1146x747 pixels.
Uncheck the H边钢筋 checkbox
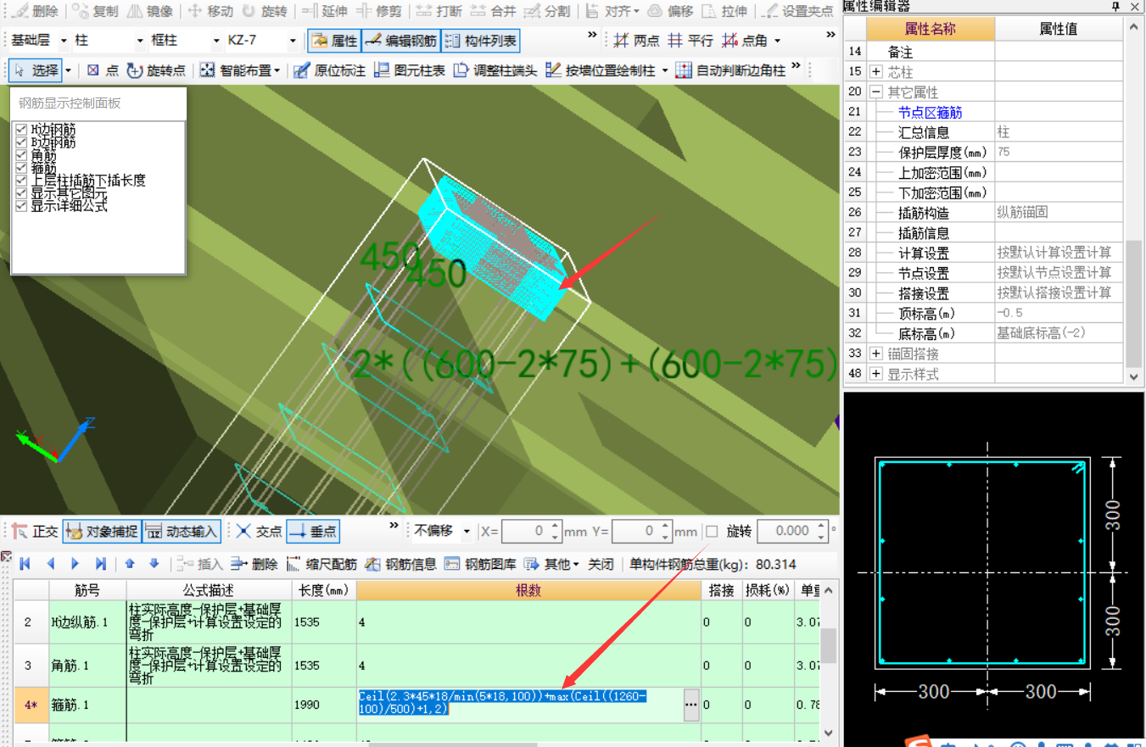[21, 130]
